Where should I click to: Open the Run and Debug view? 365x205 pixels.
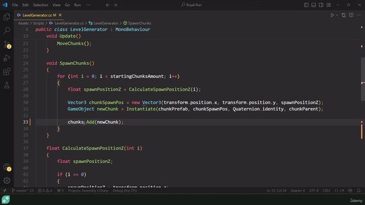(7, 58)
